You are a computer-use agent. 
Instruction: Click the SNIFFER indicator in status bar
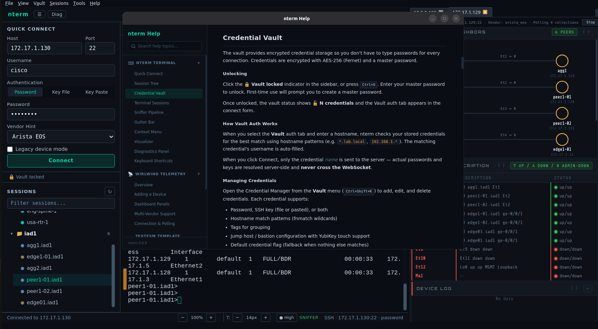pos(308,318)
